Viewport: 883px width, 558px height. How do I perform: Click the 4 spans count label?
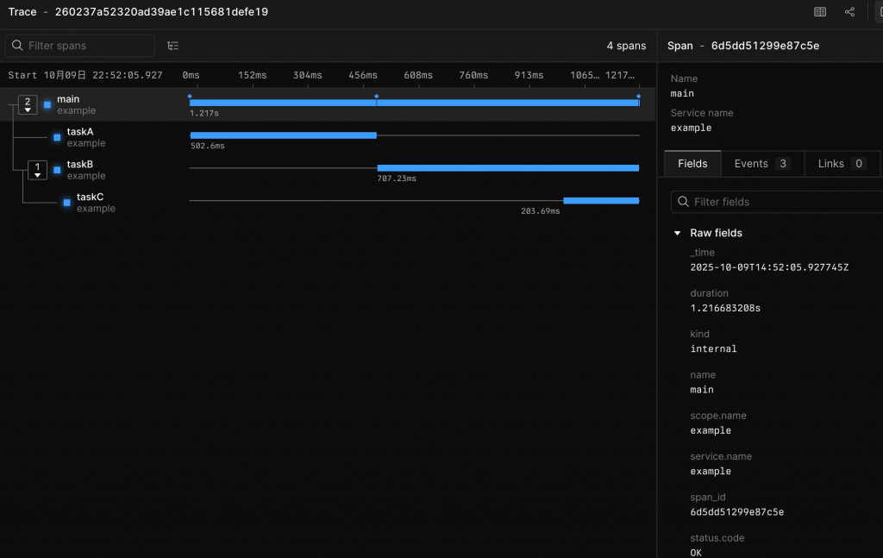626,46
